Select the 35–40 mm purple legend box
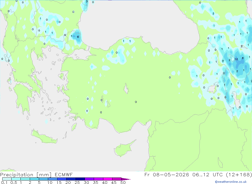The image size is (252, 184). point(99,179)
